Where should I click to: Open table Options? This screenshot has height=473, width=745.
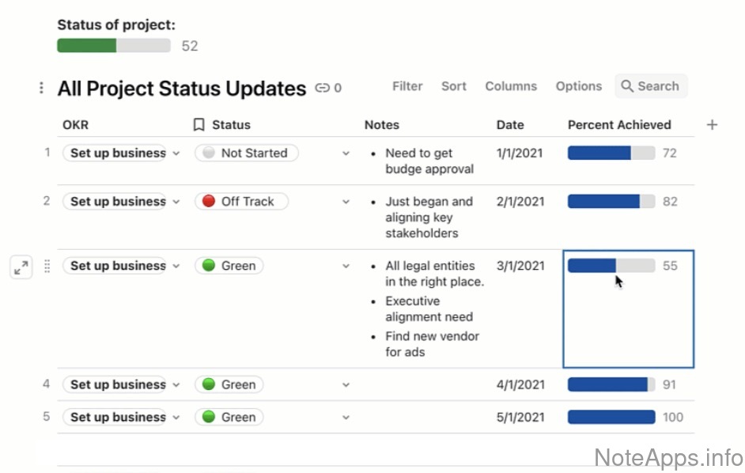[x=578, y=86]
